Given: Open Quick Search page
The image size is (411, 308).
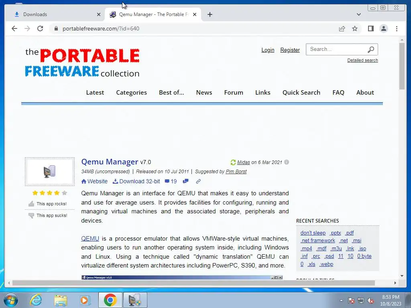Looking at the screenshot, I should 301,93.
